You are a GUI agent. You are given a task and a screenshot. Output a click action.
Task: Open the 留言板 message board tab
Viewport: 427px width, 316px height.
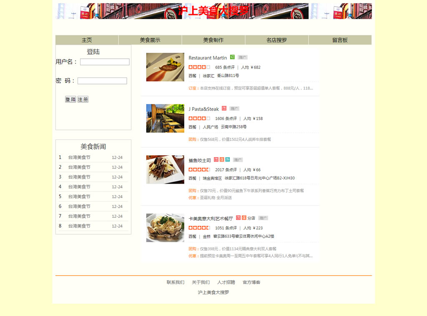pyautogui.click(x=340, y=40)
